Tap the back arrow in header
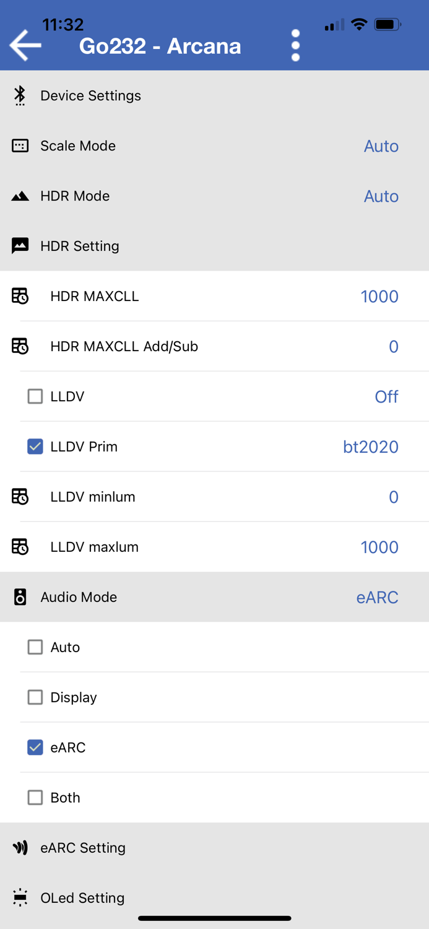 25,45
